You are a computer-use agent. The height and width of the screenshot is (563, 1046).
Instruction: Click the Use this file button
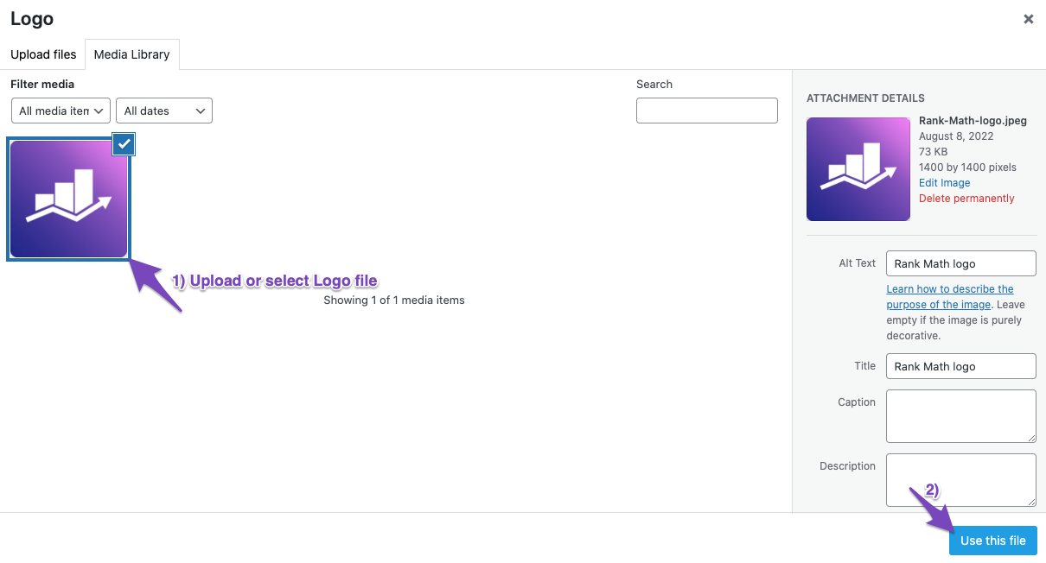[x=993, y=541]
